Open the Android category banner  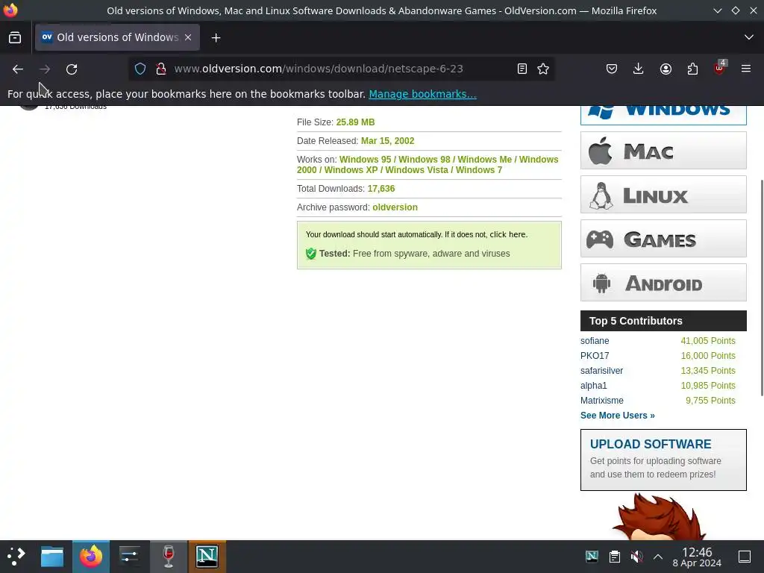(663, 283)
